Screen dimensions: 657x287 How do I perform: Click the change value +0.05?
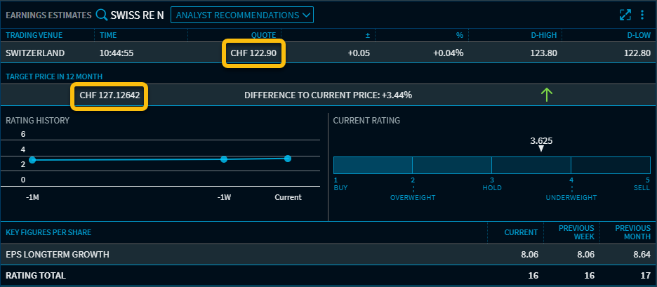pyautogui.click(x=359, y=53)
